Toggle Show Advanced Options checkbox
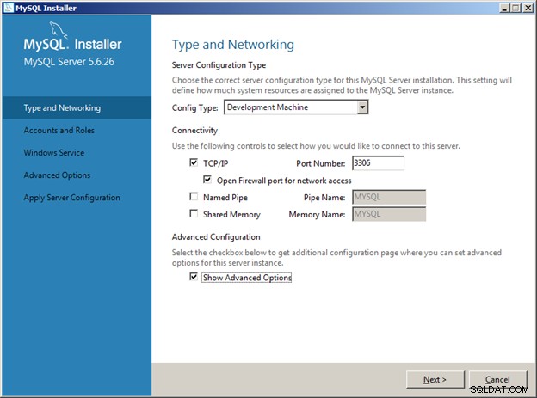 point(194,277)
